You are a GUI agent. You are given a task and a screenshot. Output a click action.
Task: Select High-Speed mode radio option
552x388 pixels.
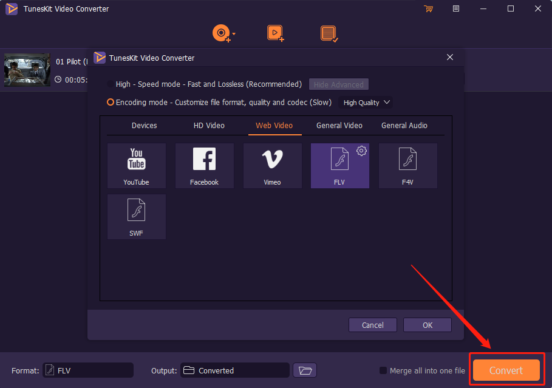click(x=110, y=84)
